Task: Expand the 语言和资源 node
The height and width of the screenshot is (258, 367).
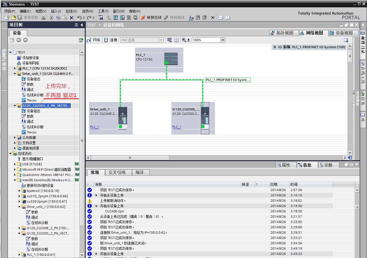Action: (15, 148)
